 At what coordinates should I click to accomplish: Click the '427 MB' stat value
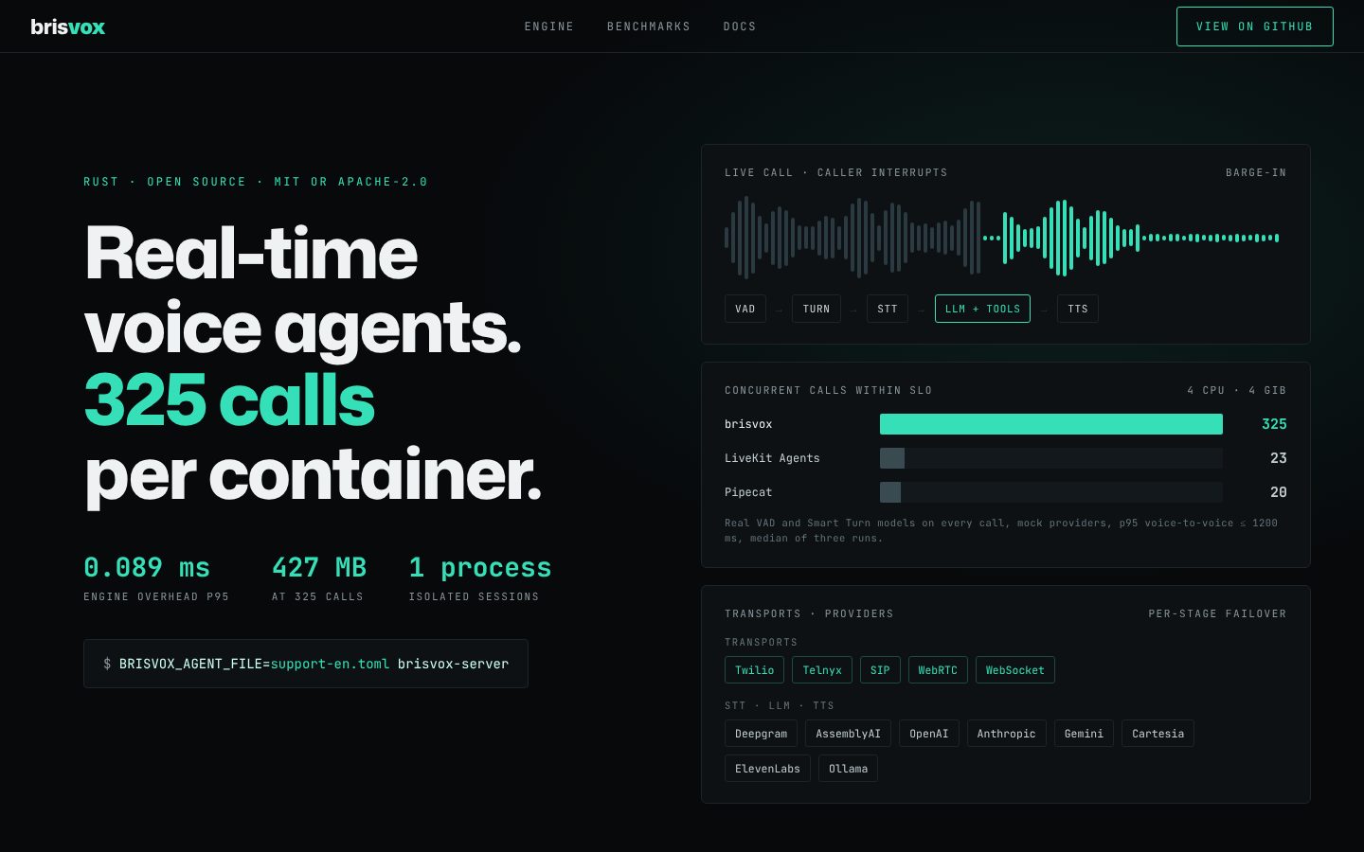pos(319,567)
